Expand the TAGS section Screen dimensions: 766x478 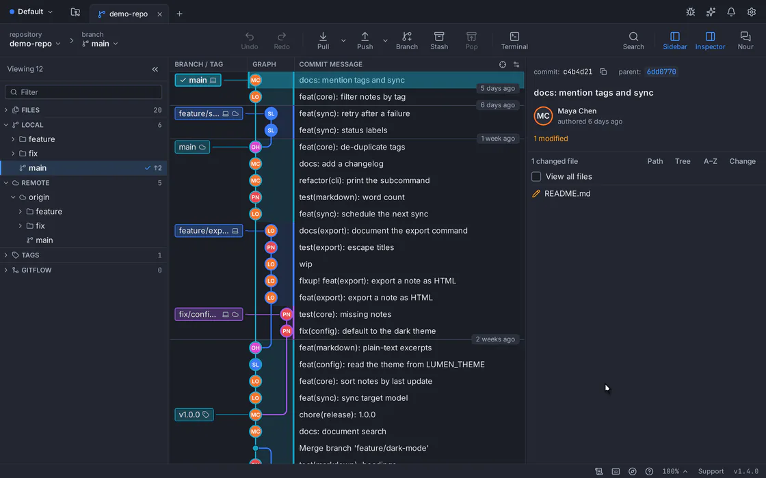6,255
